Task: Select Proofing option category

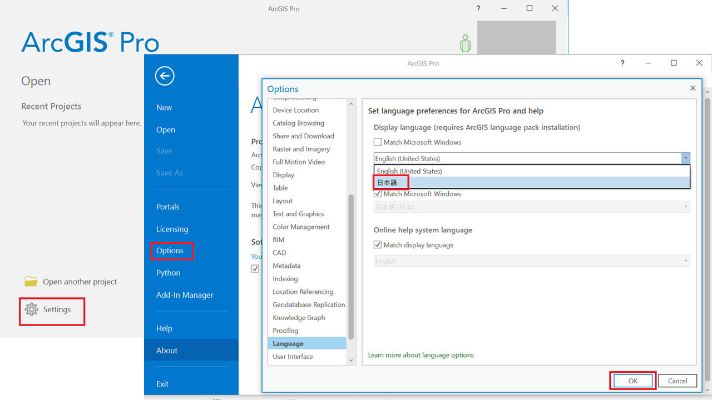Action: pyautogui.click(x=285, y=331)
